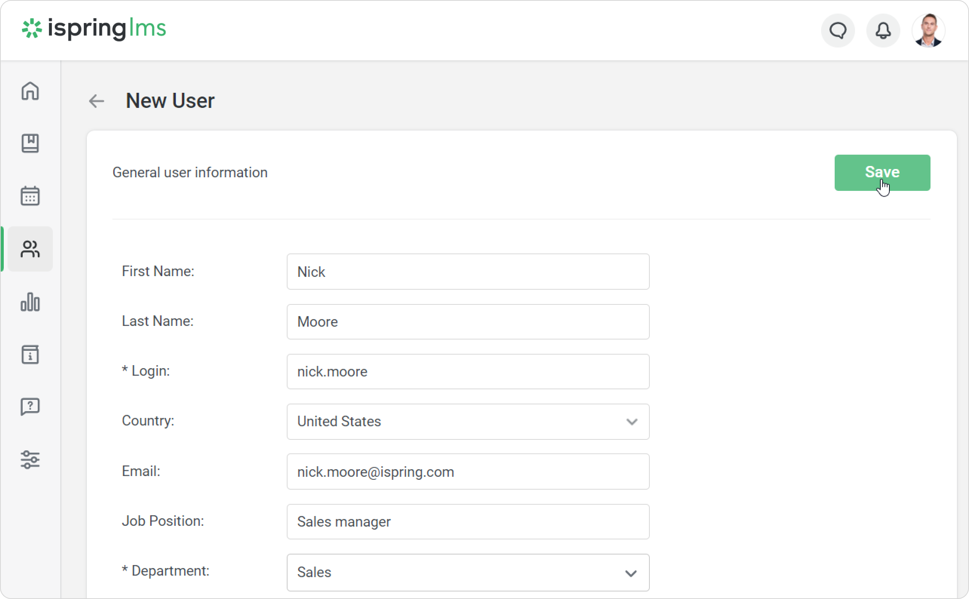Open the Learning Content bookmark icon
The height and width of the screenshot is (599, 969).
click(30, 143)
